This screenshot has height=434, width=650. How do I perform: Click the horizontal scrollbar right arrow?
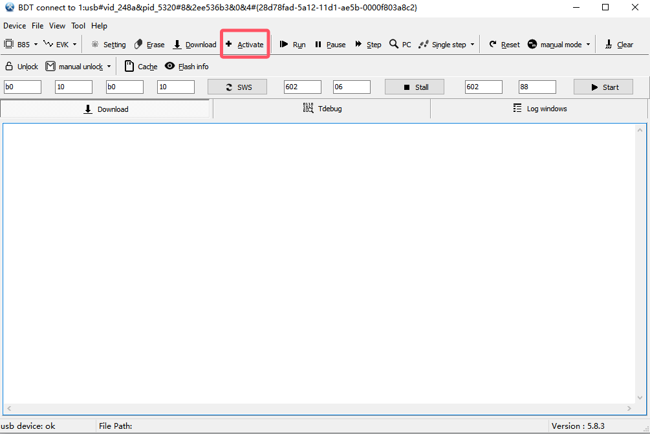coord(629,408)
